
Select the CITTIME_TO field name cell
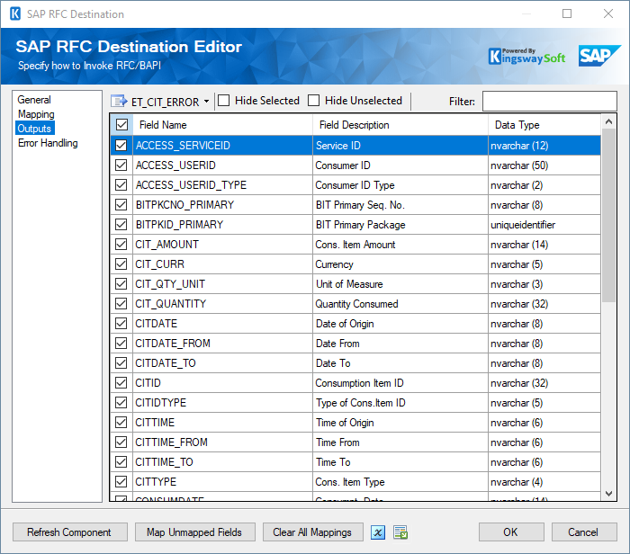[x=222, y=461]
